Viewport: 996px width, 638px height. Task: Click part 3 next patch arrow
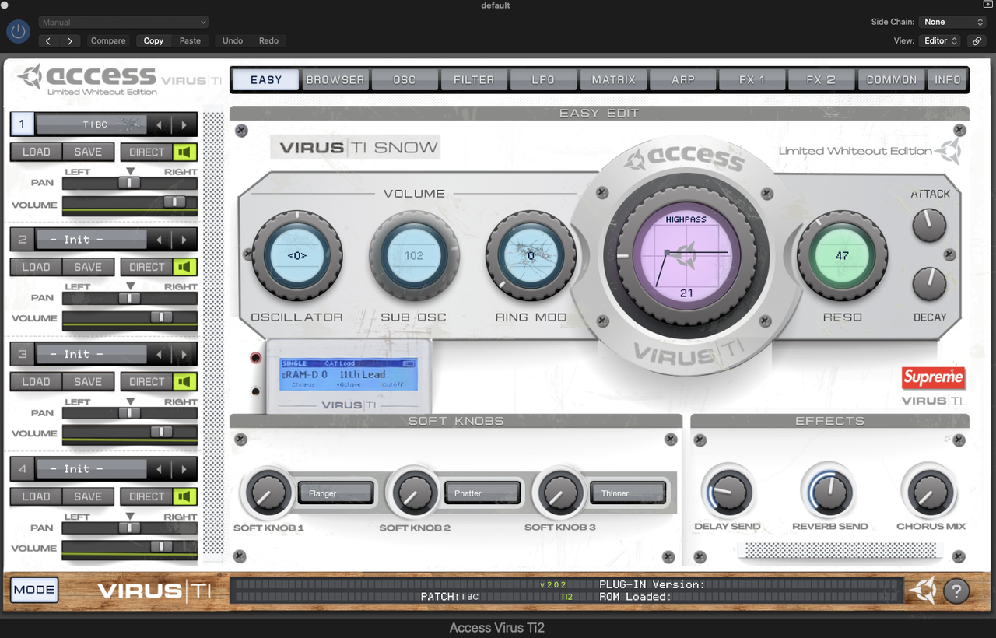(184, 354)
